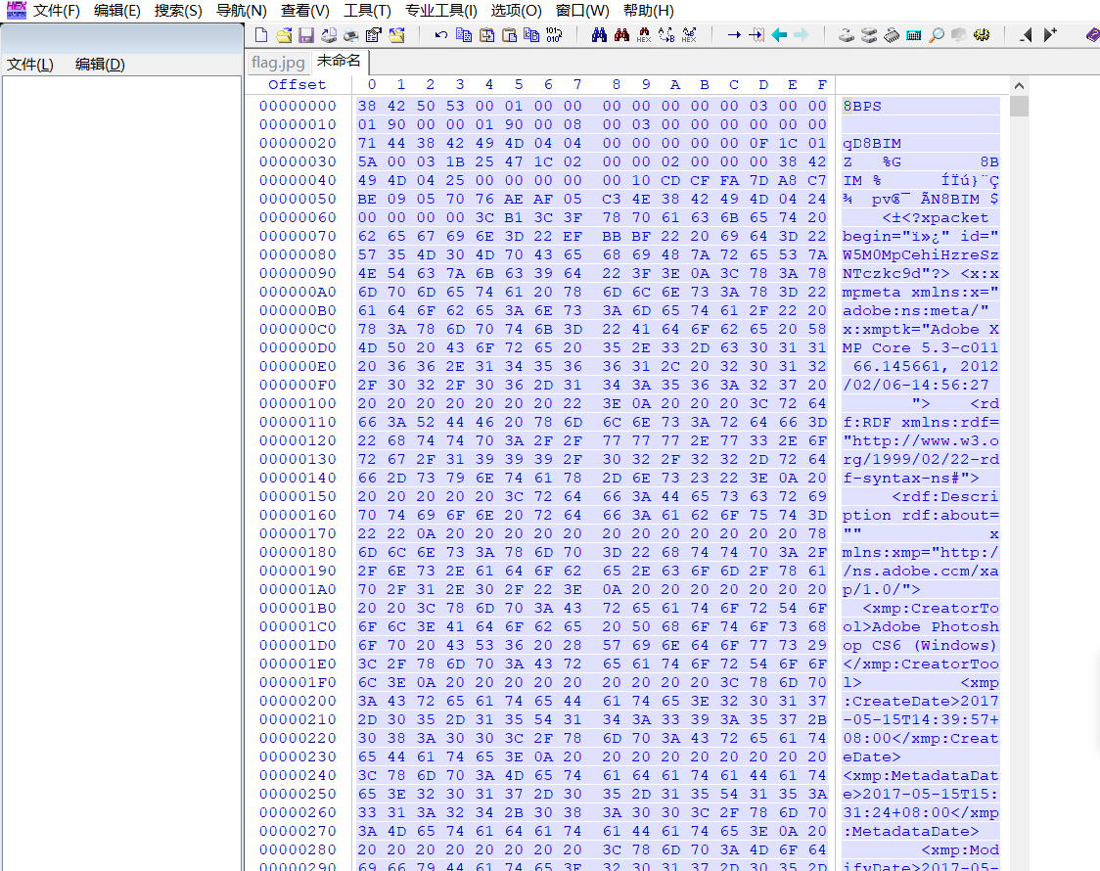Image resolution: width=1100 pixels, height=871 pixels.
Task: Click the Copy block icon
Action: point(464,35)
